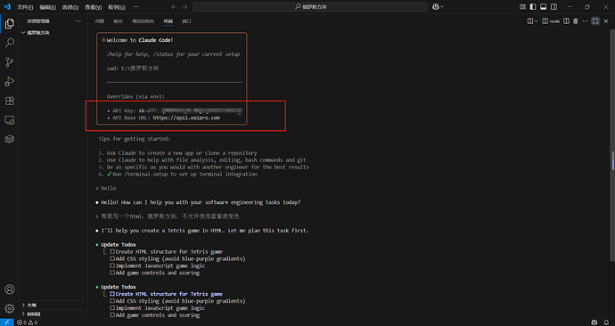
Task: Open the Run and Debug view
Action: [10, 81]
